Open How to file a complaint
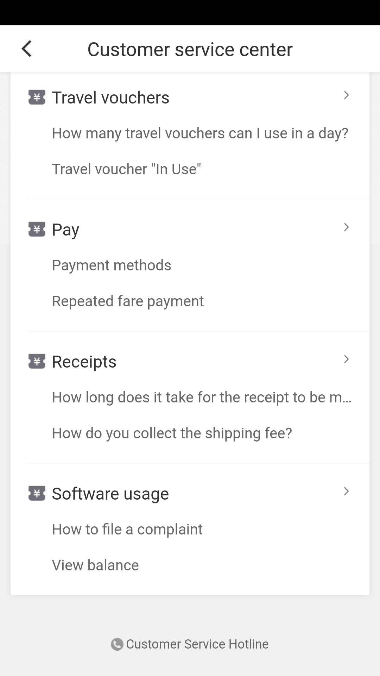Image resolution: width=380 pixels, height=676 pixels. click(x=127, y=530)
